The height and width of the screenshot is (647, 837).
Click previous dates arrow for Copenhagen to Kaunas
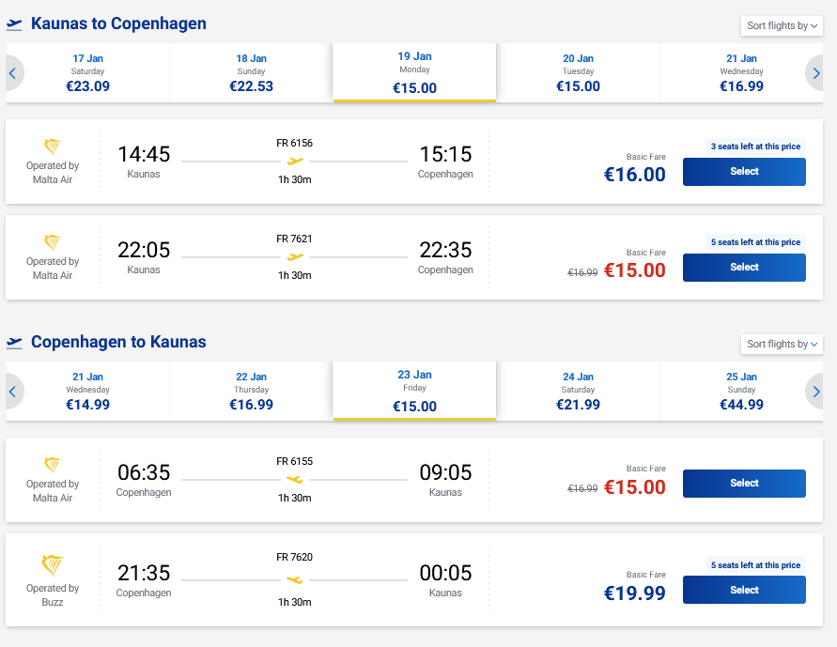13,391
